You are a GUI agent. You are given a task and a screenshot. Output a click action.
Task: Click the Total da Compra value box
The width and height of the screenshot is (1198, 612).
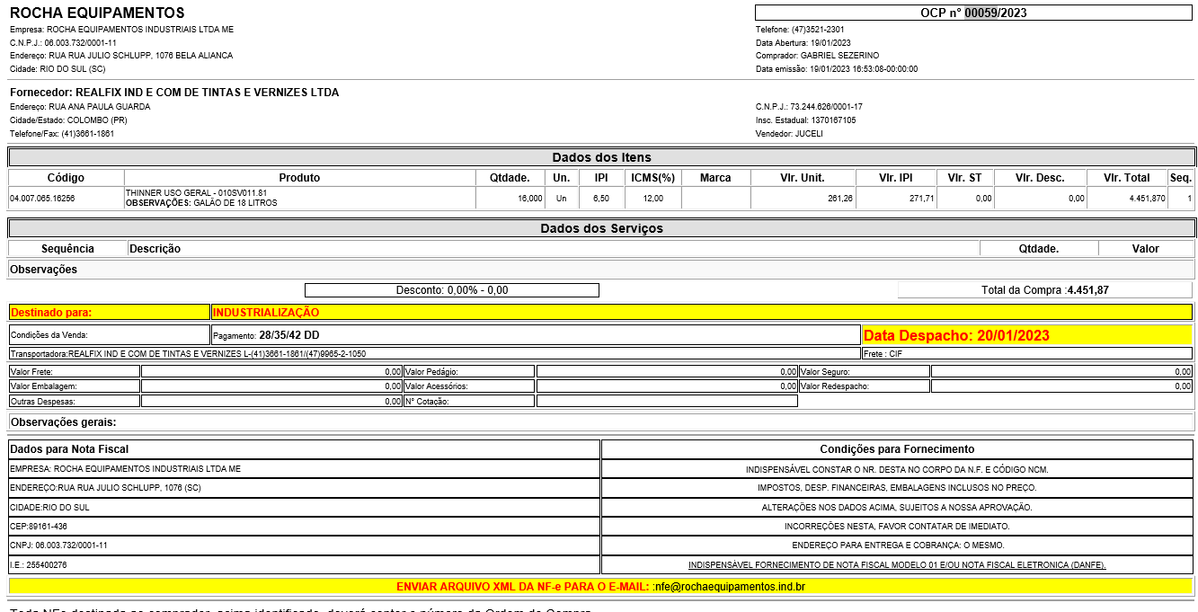(1044, 290)
